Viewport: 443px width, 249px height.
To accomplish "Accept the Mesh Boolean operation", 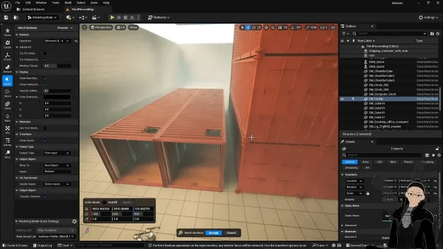I will coord(214,233).
